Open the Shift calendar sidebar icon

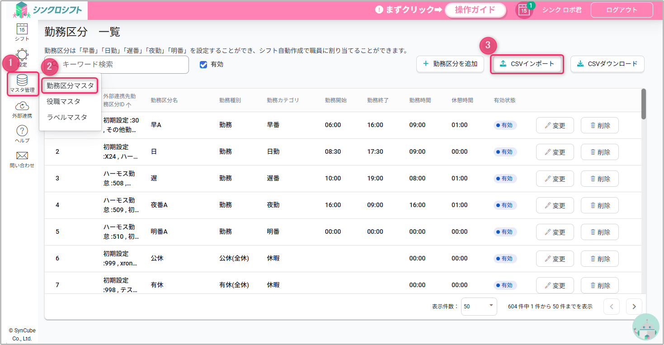click(22, 30)
